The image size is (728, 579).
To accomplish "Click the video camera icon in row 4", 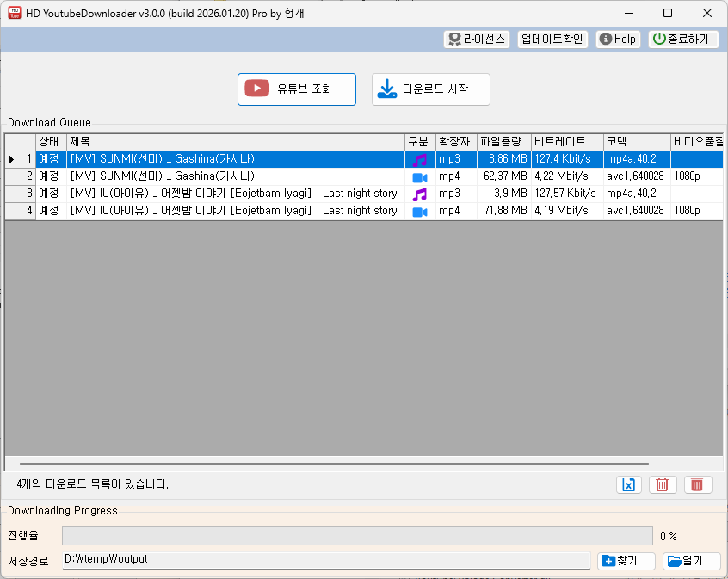I will (420, 212).
